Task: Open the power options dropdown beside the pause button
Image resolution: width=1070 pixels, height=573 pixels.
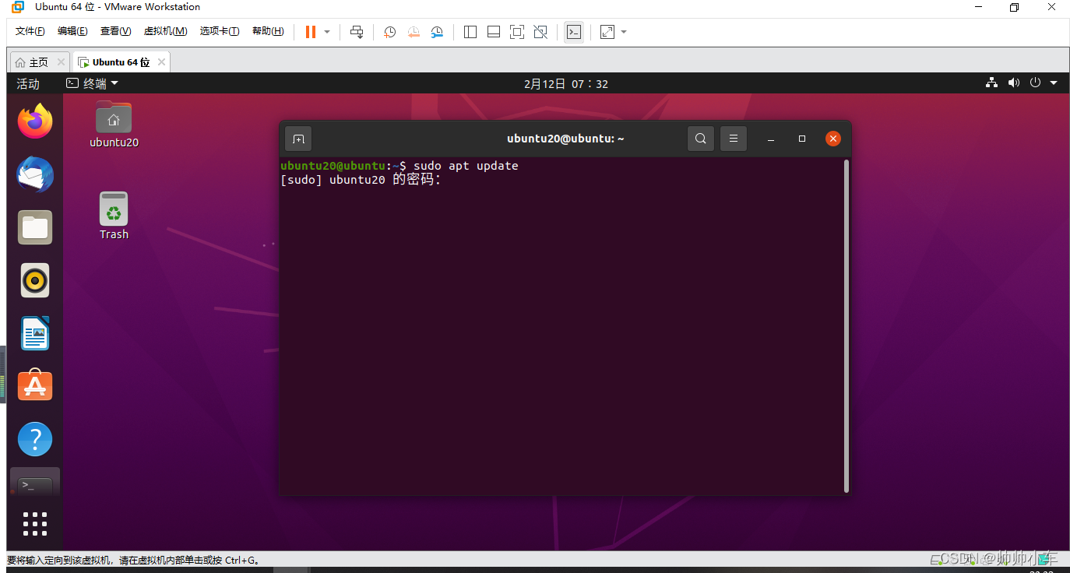Action: 327,32
